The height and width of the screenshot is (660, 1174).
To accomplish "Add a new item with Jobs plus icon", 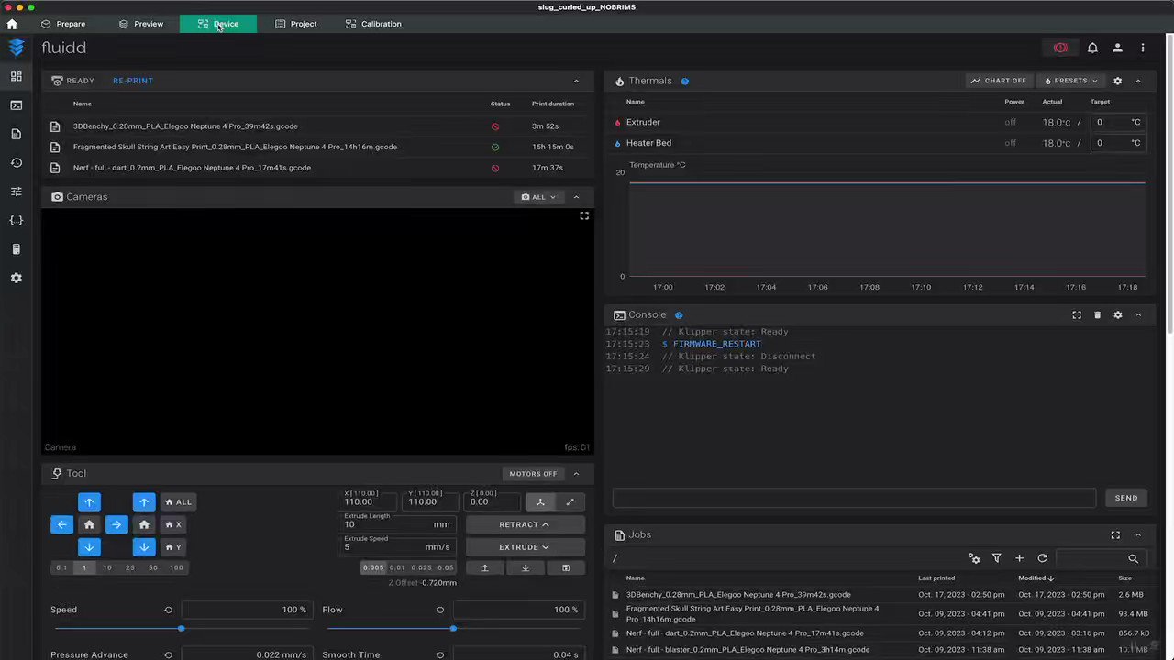I will point(1019,558).
